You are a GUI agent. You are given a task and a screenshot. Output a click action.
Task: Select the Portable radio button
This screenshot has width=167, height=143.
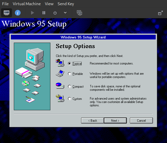coord(69,74)
